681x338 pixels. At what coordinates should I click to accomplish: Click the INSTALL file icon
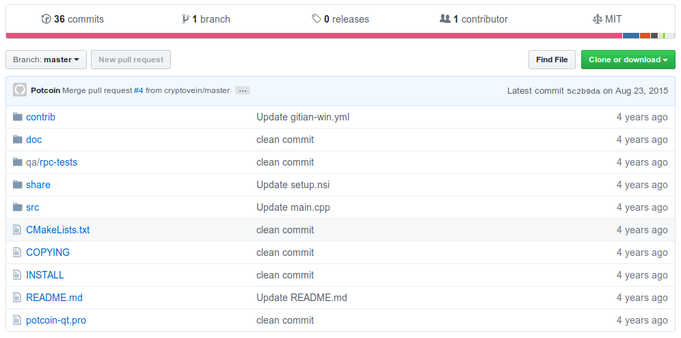coord(17,275)
